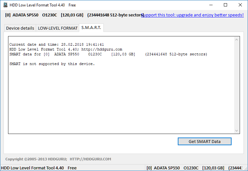Click the resize grip in the status bar corner
248x171 pixels.
click(246, 169)
